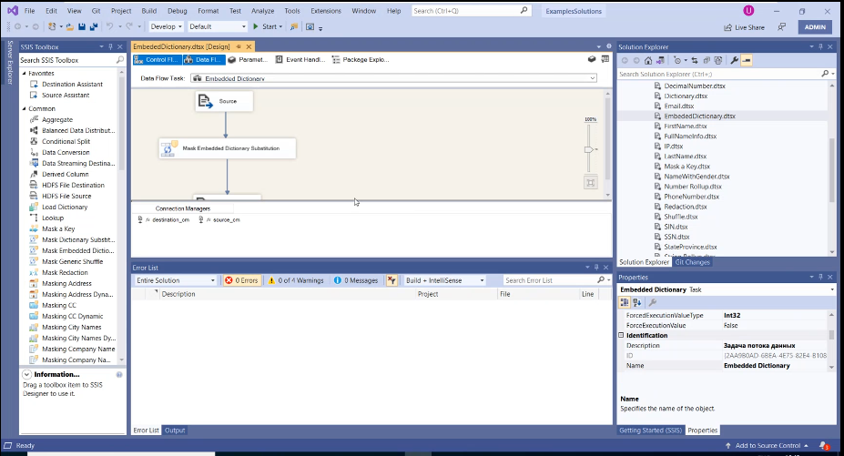
Task: Collapse the Information section in the toolbox
Action: [27, 374]
